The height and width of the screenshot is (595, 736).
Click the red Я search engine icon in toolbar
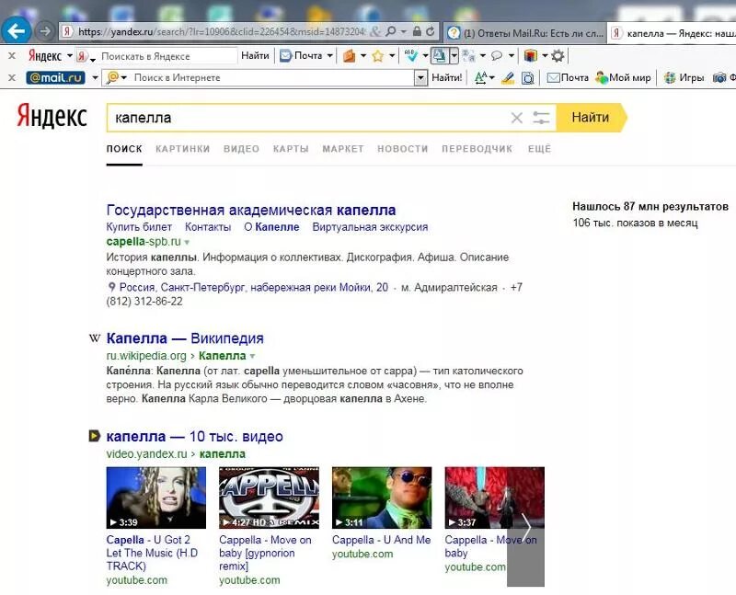[83, 56]
